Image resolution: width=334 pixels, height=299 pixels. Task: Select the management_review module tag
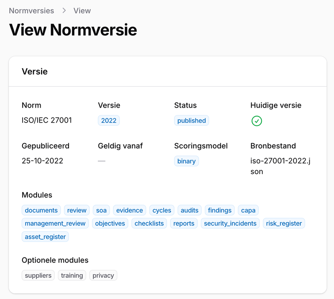55,223
